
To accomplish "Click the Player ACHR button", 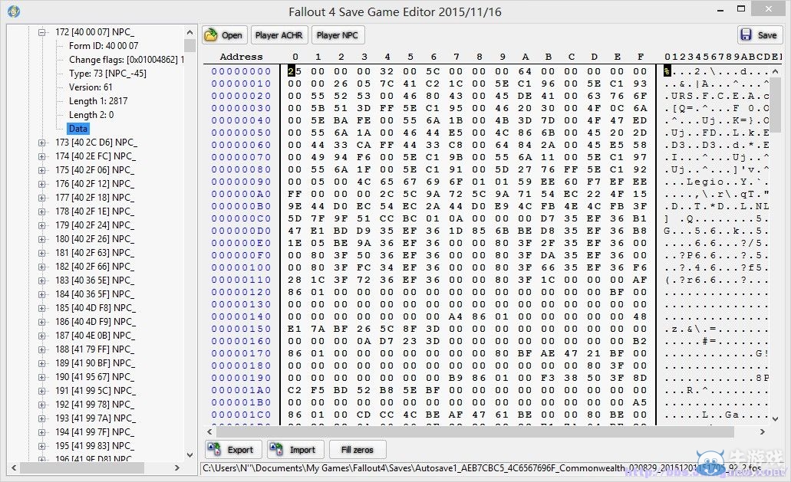I will coord(279,35).
